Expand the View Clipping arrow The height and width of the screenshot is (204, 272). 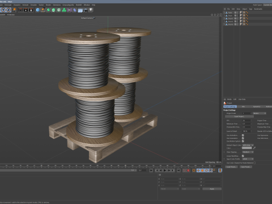coord(224,152)
